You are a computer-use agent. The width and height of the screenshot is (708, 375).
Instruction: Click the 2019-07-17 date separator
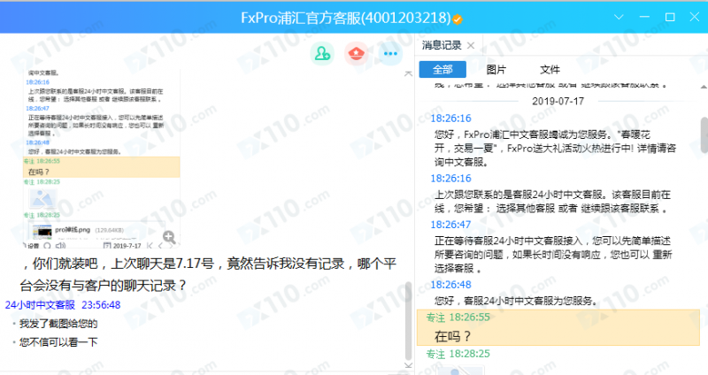pos(558,101)
